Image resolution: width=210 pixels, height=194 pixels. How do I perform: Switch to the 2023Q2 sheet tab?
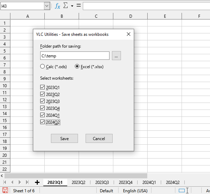pyautogui.click(x=78, y=183)
